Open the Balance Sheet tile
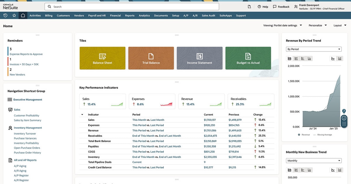The width and height of the screenshot is (351, 184). click(x=102, y=58)
